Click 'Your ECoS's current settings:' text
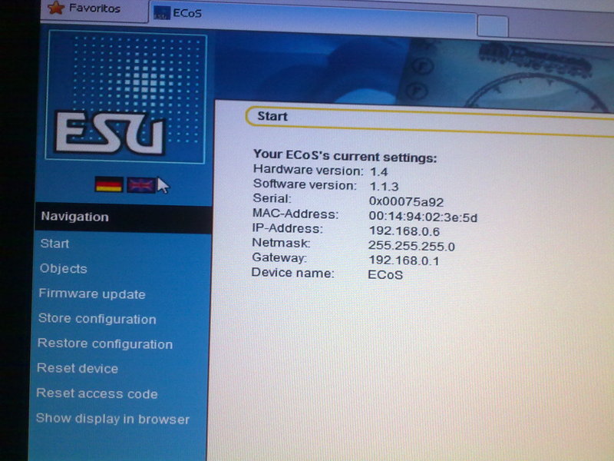This screenshot has width=614, height=461. (345, 156)
